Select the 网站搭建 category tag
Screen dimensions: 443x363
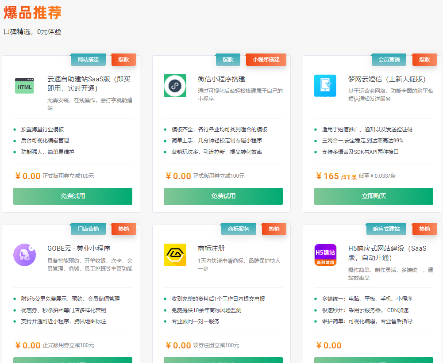(x=88, y=60)
